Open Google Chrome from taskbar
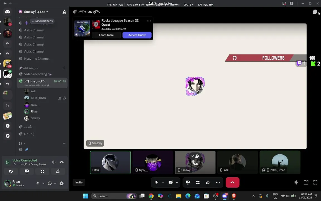Image resolution: width=321 pixels, height=201 pixels. [x=151, y=196]
